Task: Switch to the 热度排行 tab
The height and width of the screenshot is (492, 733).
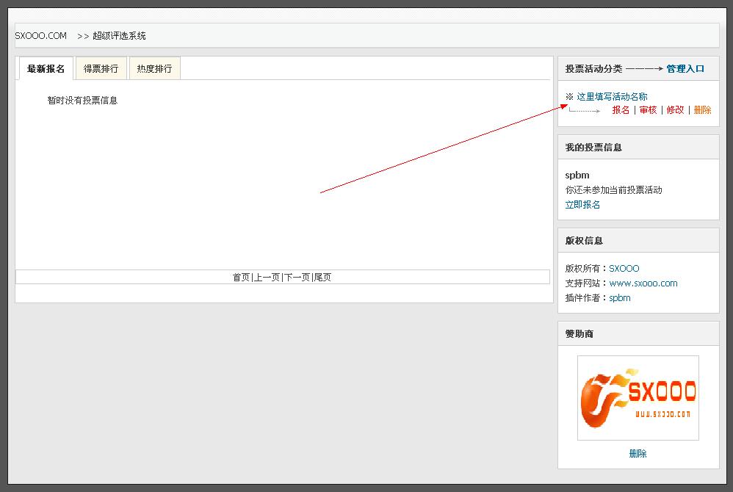Action: (x=155, y=69)
